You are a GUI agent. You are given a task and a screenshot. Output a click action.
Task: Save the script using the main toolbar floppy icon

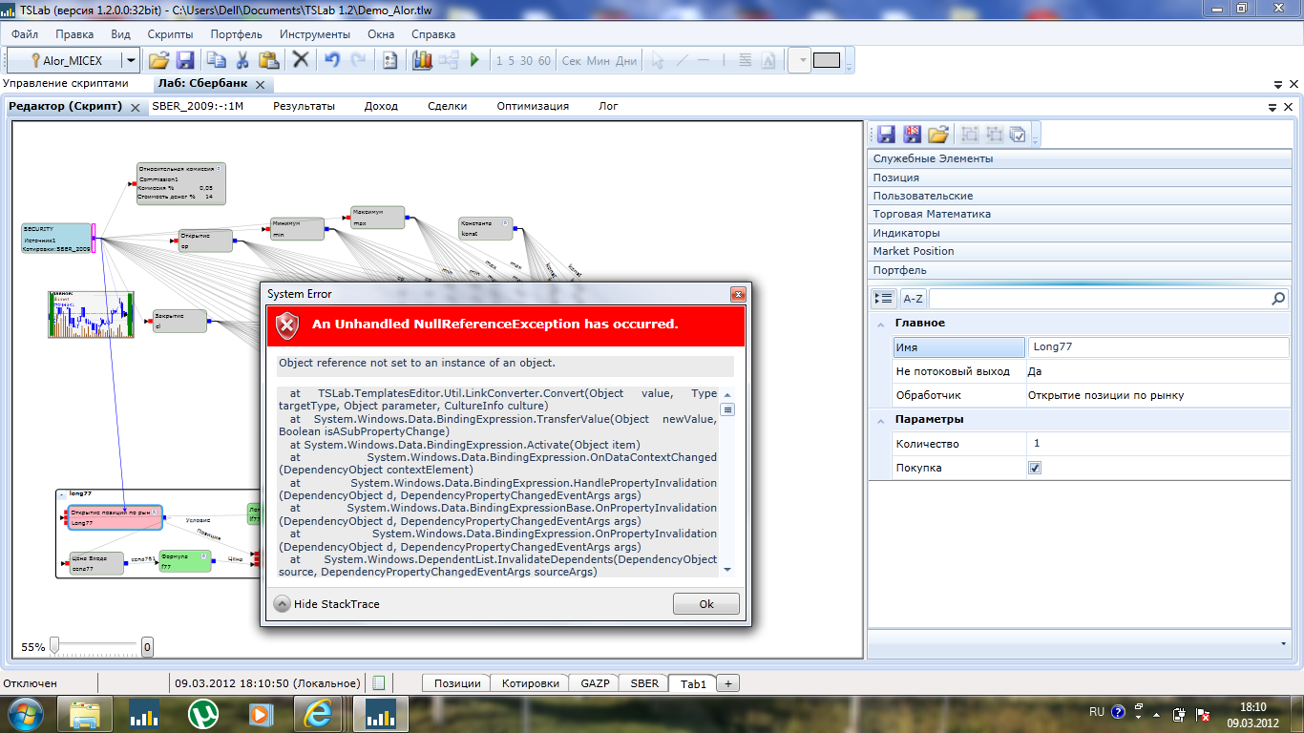point(185,60)
